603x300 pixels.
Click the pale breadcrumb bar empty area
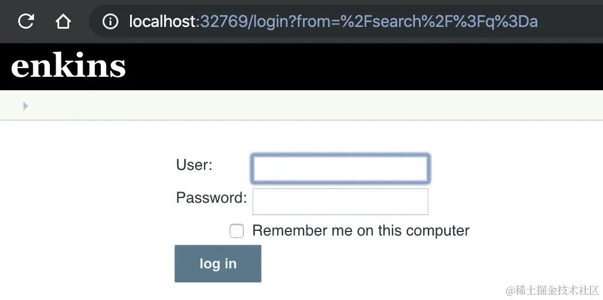click(x=308, y=105)
